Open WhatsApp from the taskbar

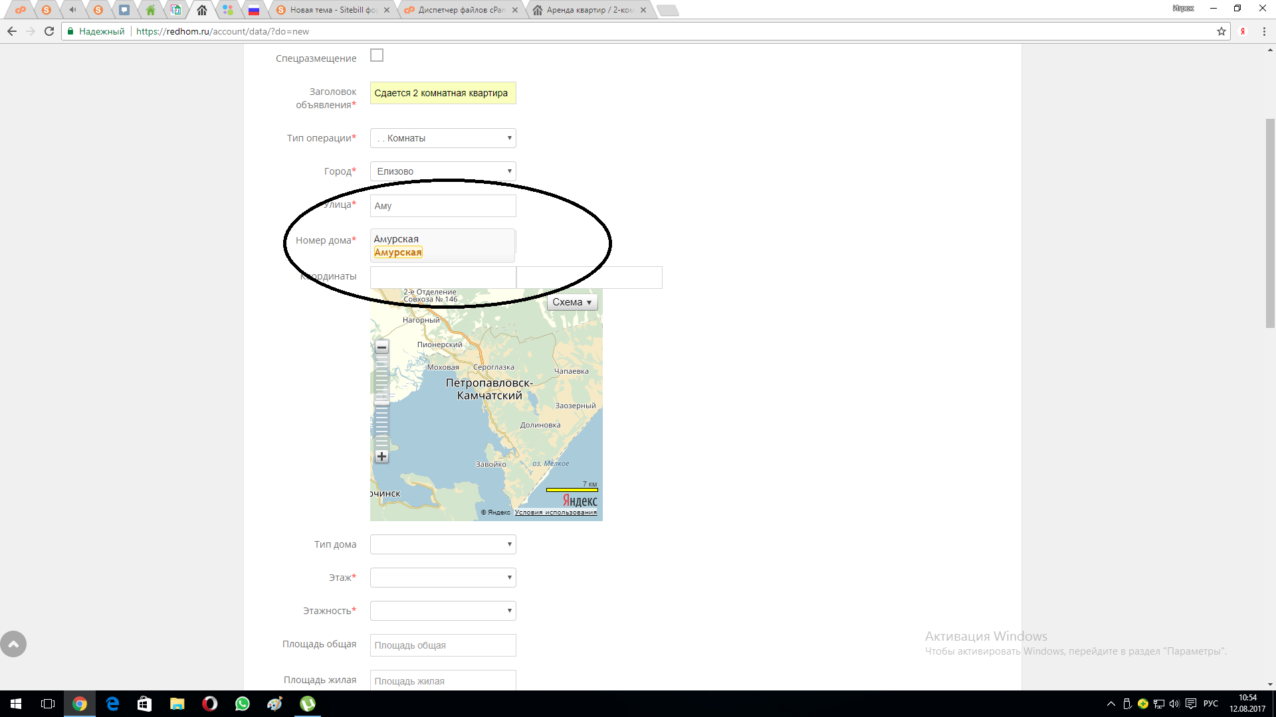242,704
